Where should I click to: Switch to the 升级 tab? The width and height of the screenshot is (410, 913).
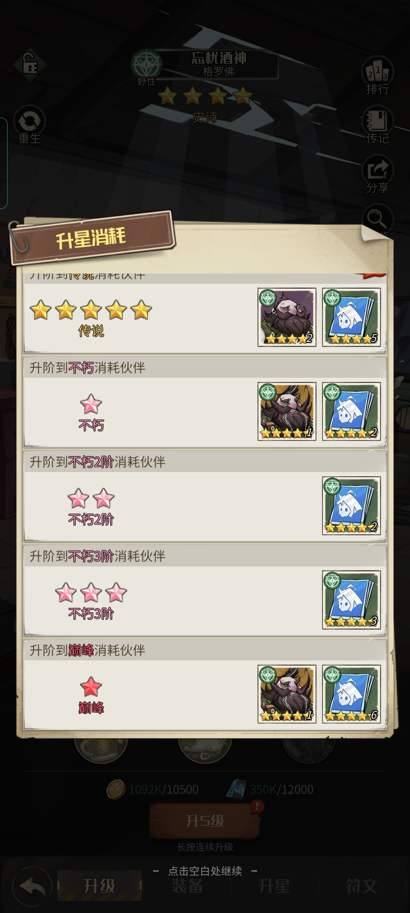pos(99,886)
